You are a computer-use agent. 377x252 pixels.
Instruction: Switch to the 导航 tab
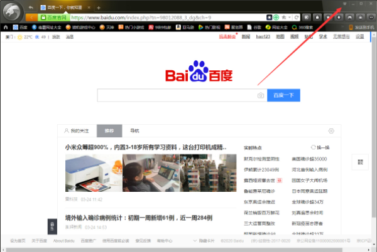tap(134, 131)
